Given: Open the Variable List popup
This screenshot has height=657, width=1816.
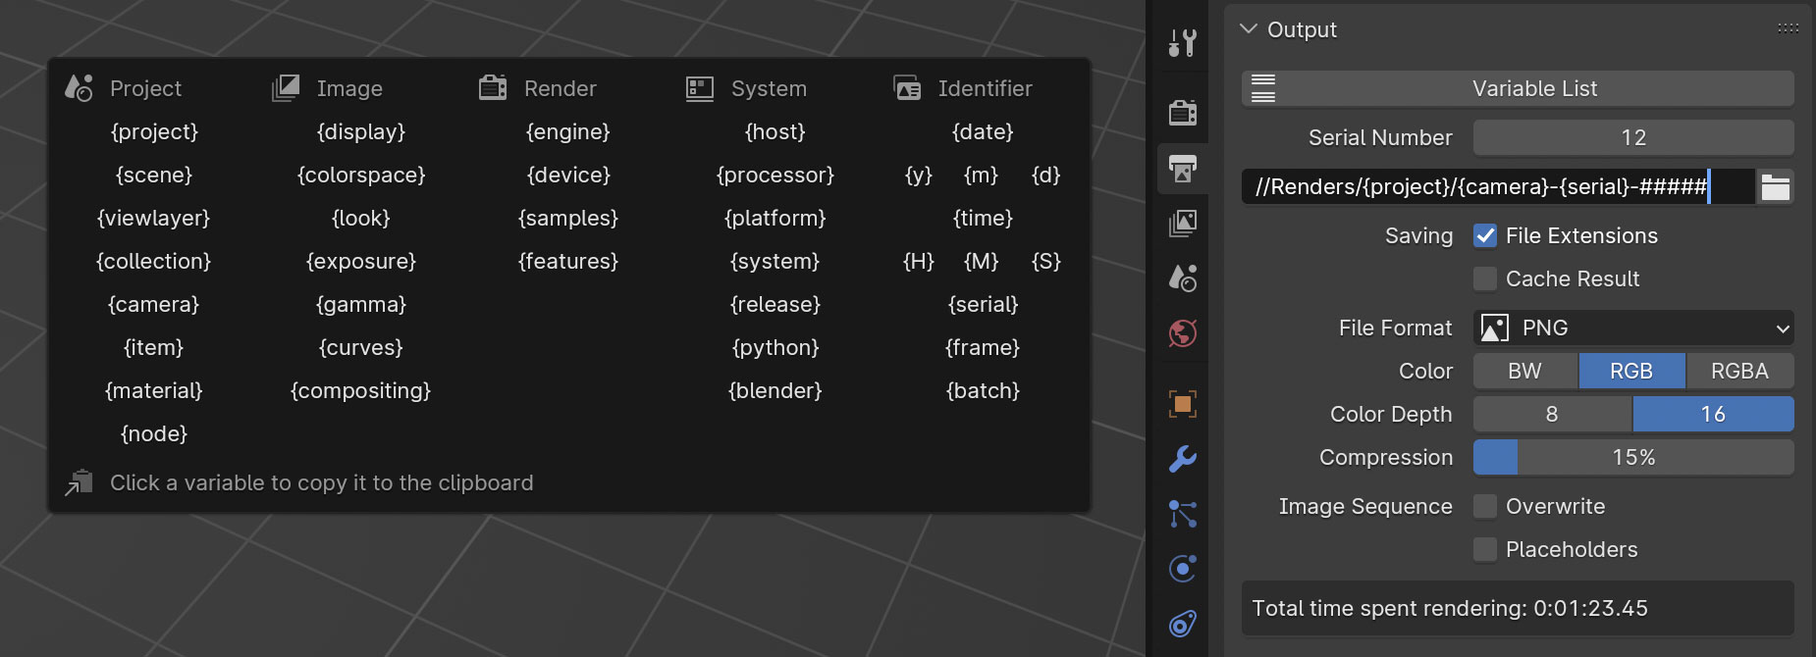Looking at the screenshot, I should tap(1518, 88).
